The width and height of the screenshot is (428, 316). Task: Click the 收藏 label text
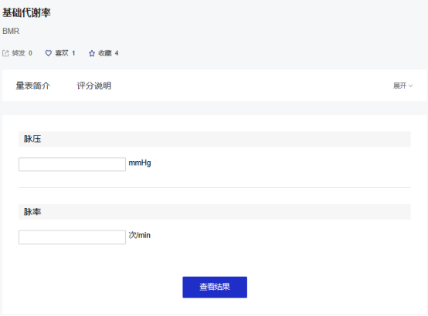click(x=105, y=53)
